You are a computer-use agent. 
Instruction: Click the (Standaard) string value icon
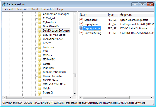tap(81, 20)
